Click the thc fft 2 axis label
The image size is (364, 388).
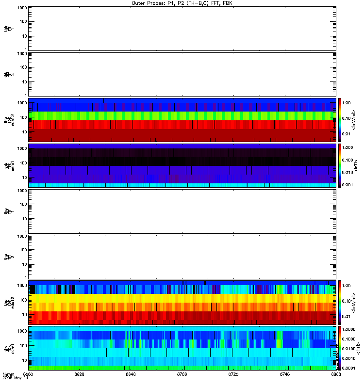[9, 257]
